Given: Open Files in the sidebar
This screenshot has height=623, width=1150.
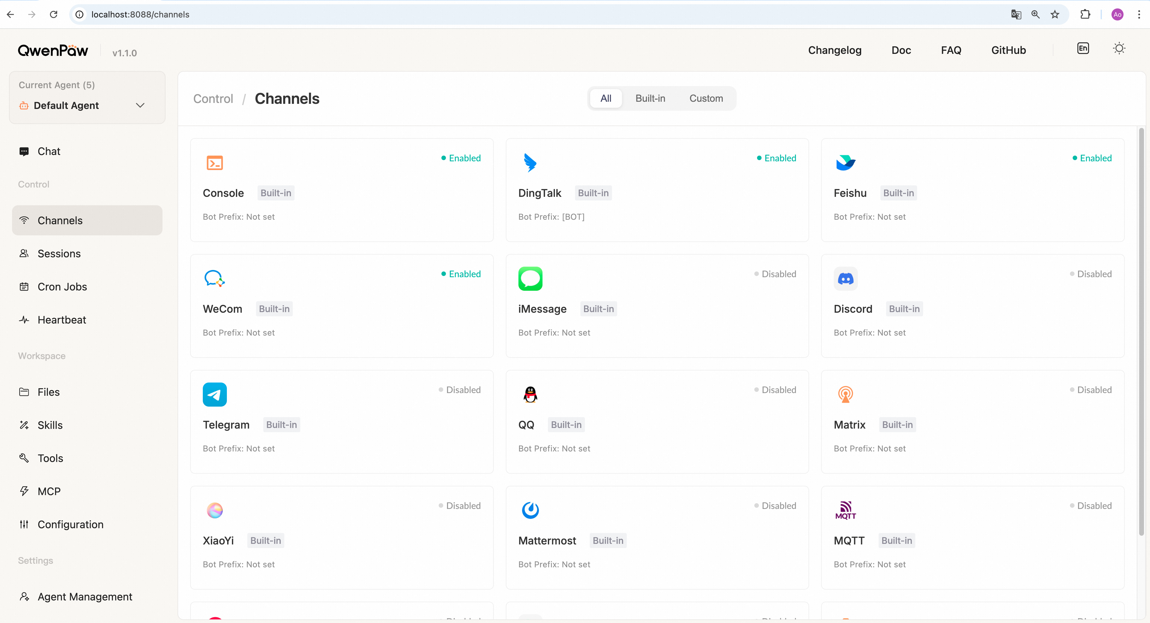Looking at the screenshot, I should click(87, 392).
